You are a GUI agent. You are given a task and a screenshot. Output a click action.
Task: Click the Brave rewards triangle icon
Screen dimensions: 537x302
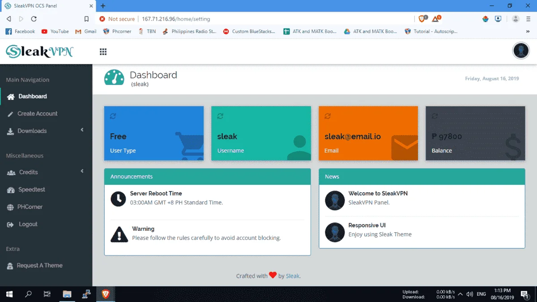tap(436, 19)
